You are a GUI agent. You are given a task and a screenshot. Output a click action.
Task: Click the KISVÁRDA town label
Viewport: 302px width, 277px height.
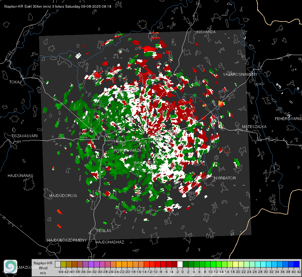[206, 32]
